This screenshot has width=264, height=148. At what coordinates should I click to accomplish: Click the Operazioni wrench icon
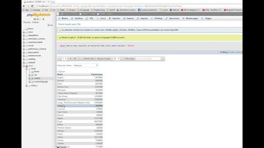pyautogui.click(x=167, y=18)
